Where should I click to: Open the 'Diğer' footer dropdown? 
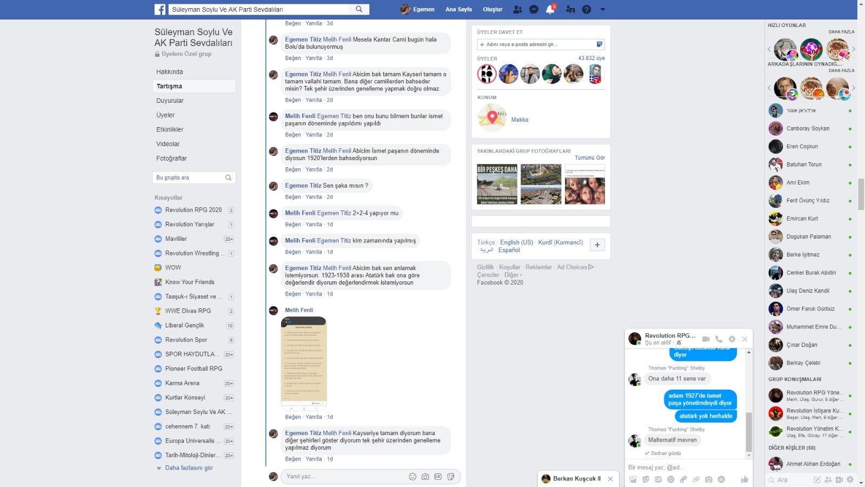(x=513, y=275)
